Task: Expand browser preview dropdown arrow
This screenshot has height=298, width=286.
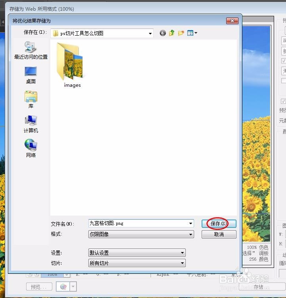Action: point(73,287)
